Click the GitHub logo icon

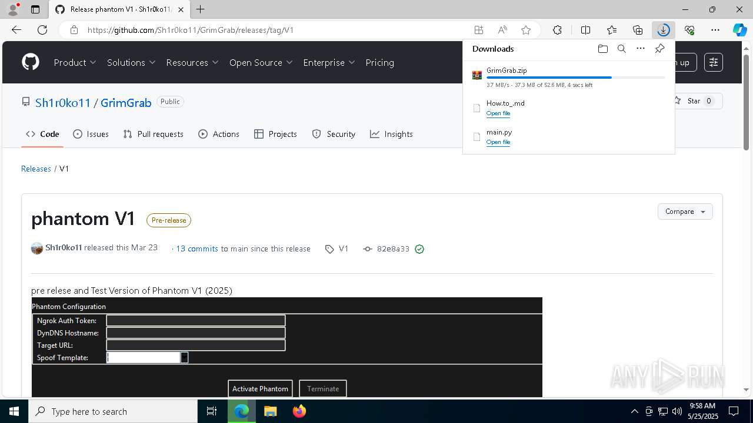tap(31, 62)
